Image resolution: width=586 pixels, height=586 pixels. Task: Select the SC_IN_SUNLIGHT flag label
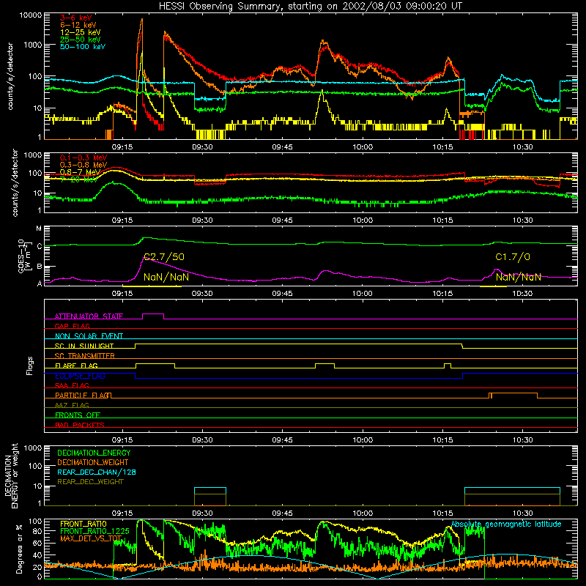(x=84, y=346)
